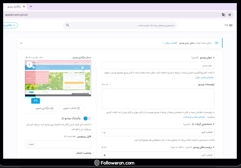Click the انتخاب تصویر button
This screenshot has height=168, width=241.
pos(72,108)
